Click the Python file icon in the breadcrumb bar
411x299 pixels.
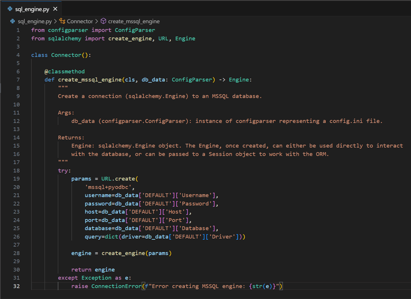click(x=11, y=21)
